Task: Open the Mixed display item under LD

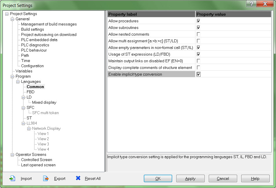Action: point(44,102)
